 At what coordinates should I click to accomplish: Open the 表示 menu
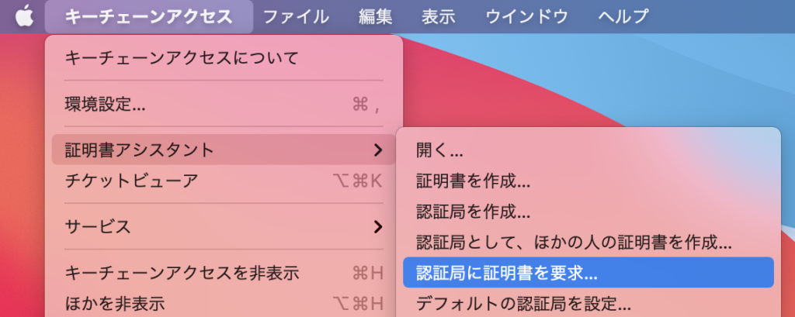click(x=439, y=16)
